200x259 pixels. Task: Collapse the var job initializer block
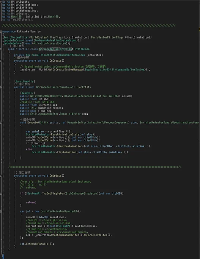click(x=1, y=211)
